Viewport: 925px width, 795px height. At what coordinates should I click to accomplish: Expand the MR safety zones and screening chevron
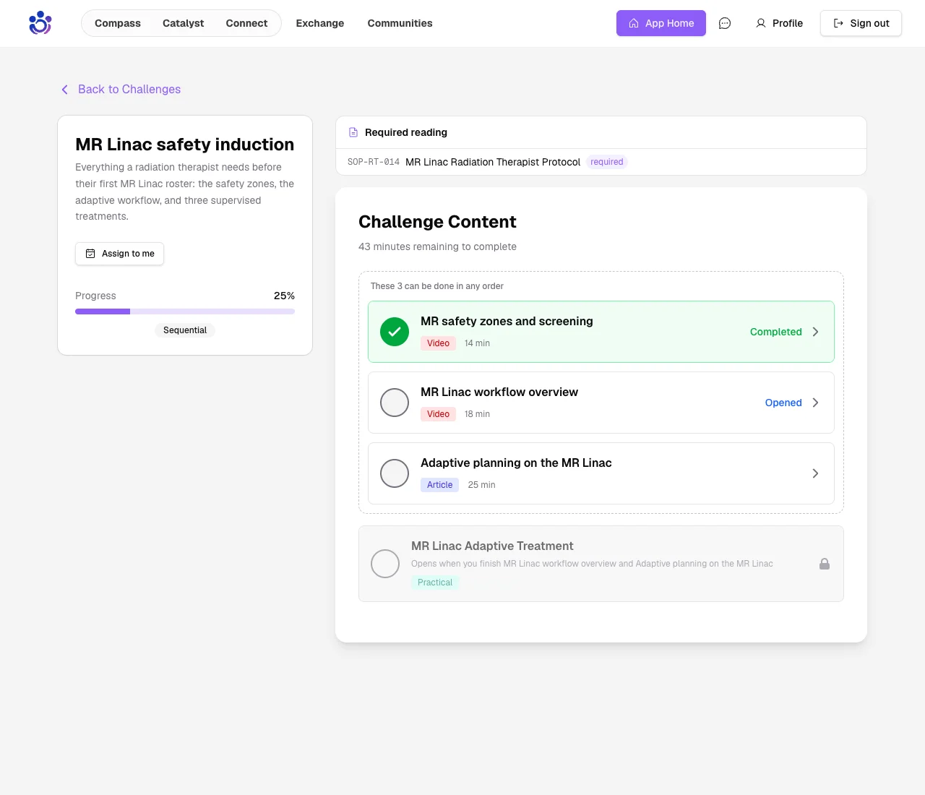click(x=815, y=332)
